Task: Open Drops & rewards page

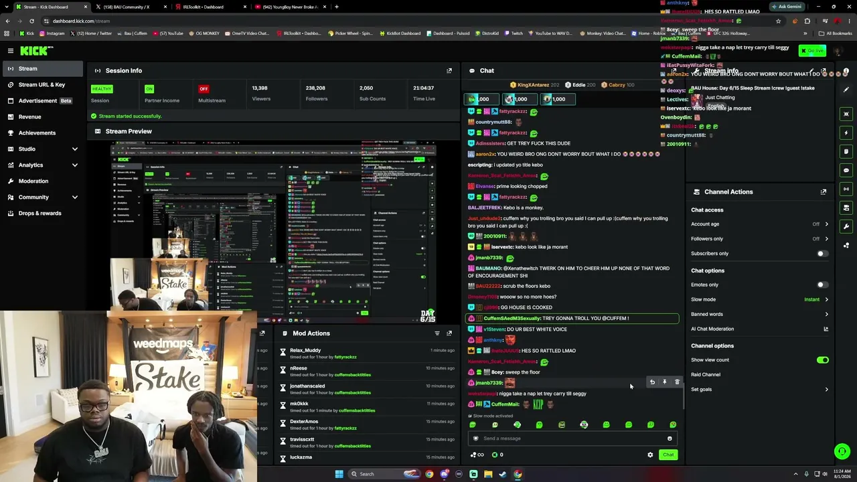Action: (x=42, y=213)
